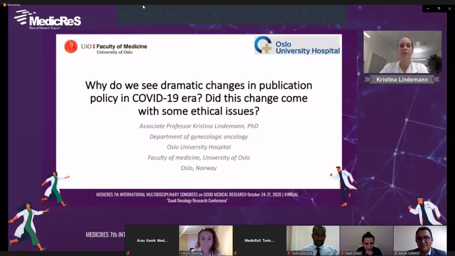
Task: Minimize the meeting window
Action: (428, 8)
